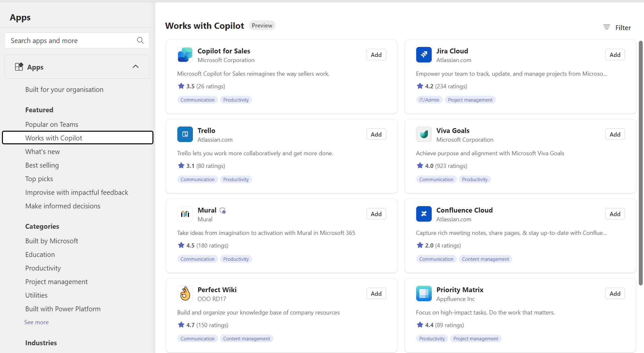Click the Search apps and more field
The image size is (644, 353).
[77, 40]
